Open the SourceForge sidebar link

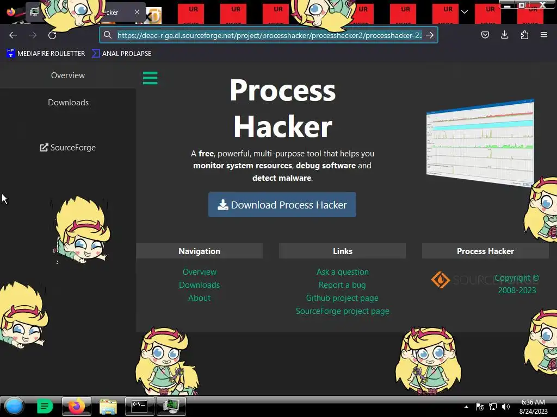pyautogui.click(x=68, y=148)
